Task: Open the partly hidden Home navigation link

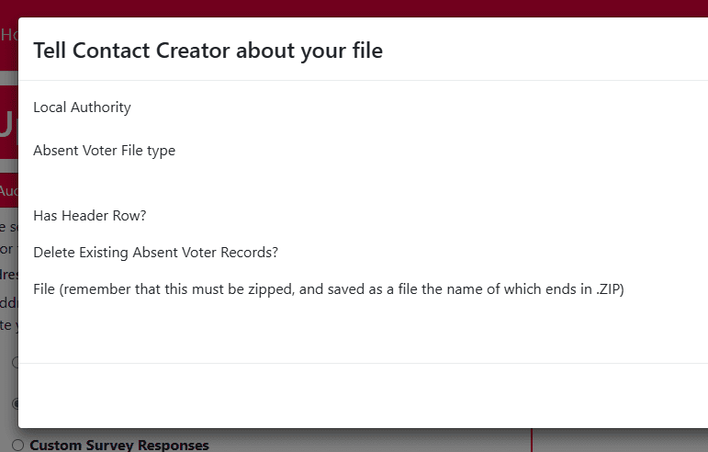Action: [8, 35]
